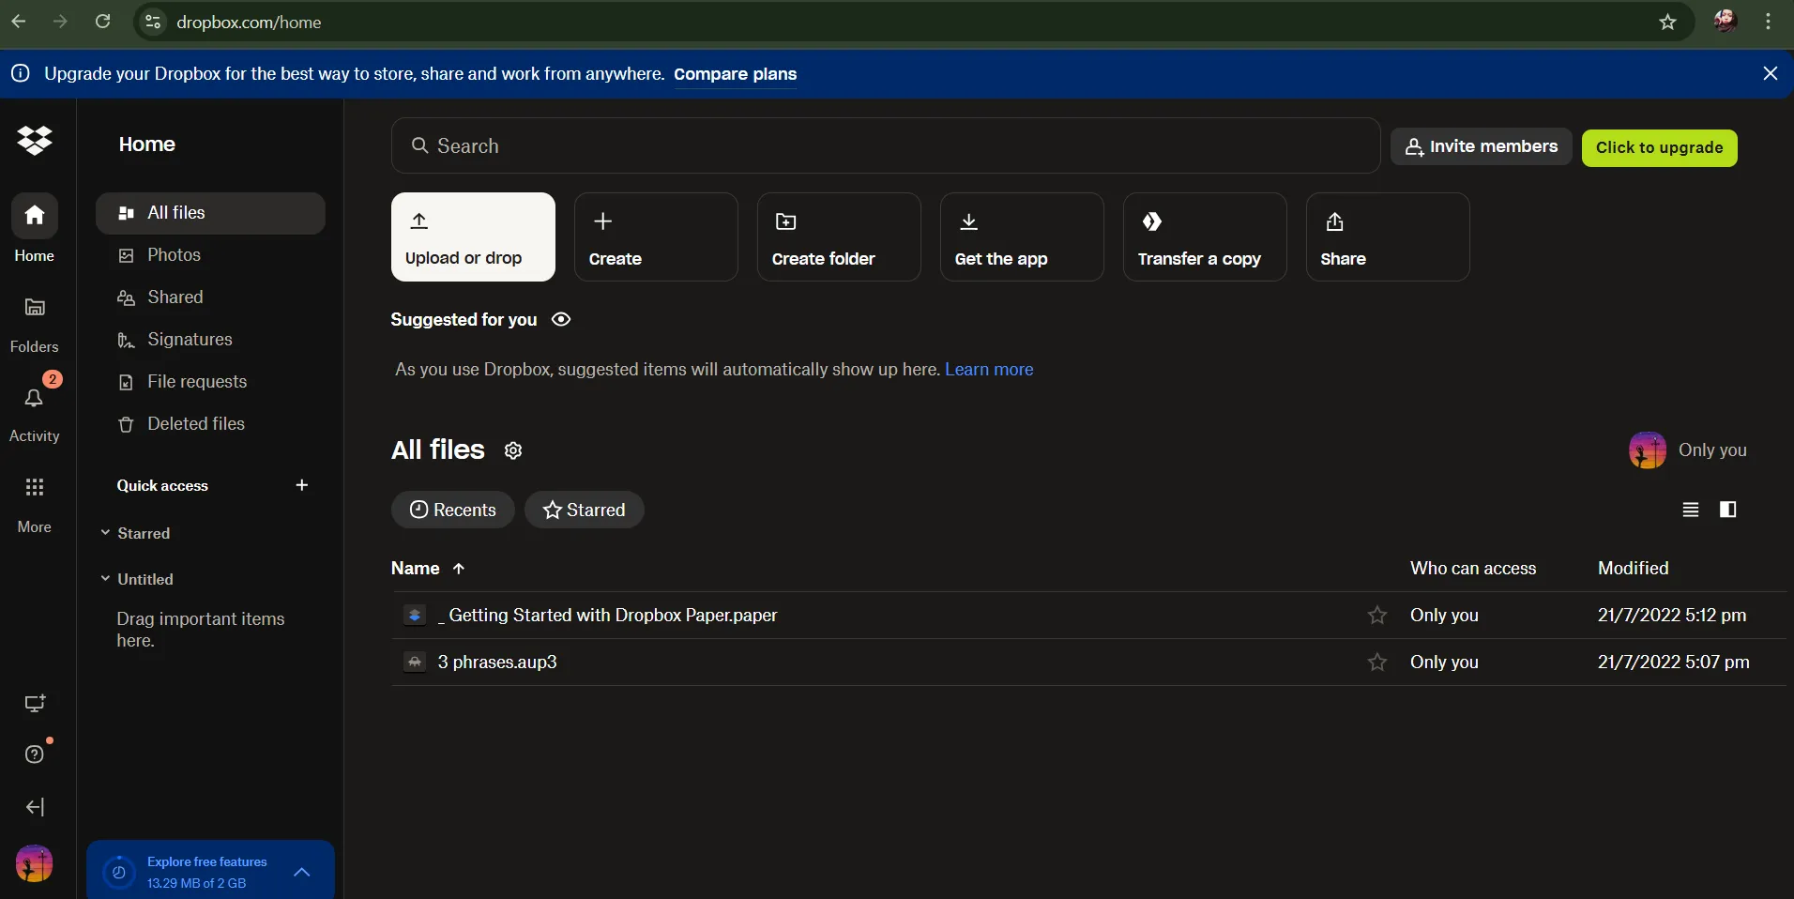Add a Quick access item with plus

(302, 485)
